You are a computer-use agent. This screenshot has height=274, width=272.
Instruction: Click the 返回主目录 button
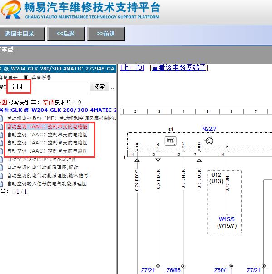tap(22, 34)
